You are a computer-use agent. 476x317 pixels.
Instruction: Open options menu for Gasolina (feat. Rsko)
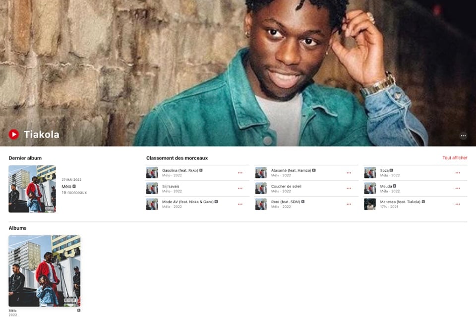(240, 172)
